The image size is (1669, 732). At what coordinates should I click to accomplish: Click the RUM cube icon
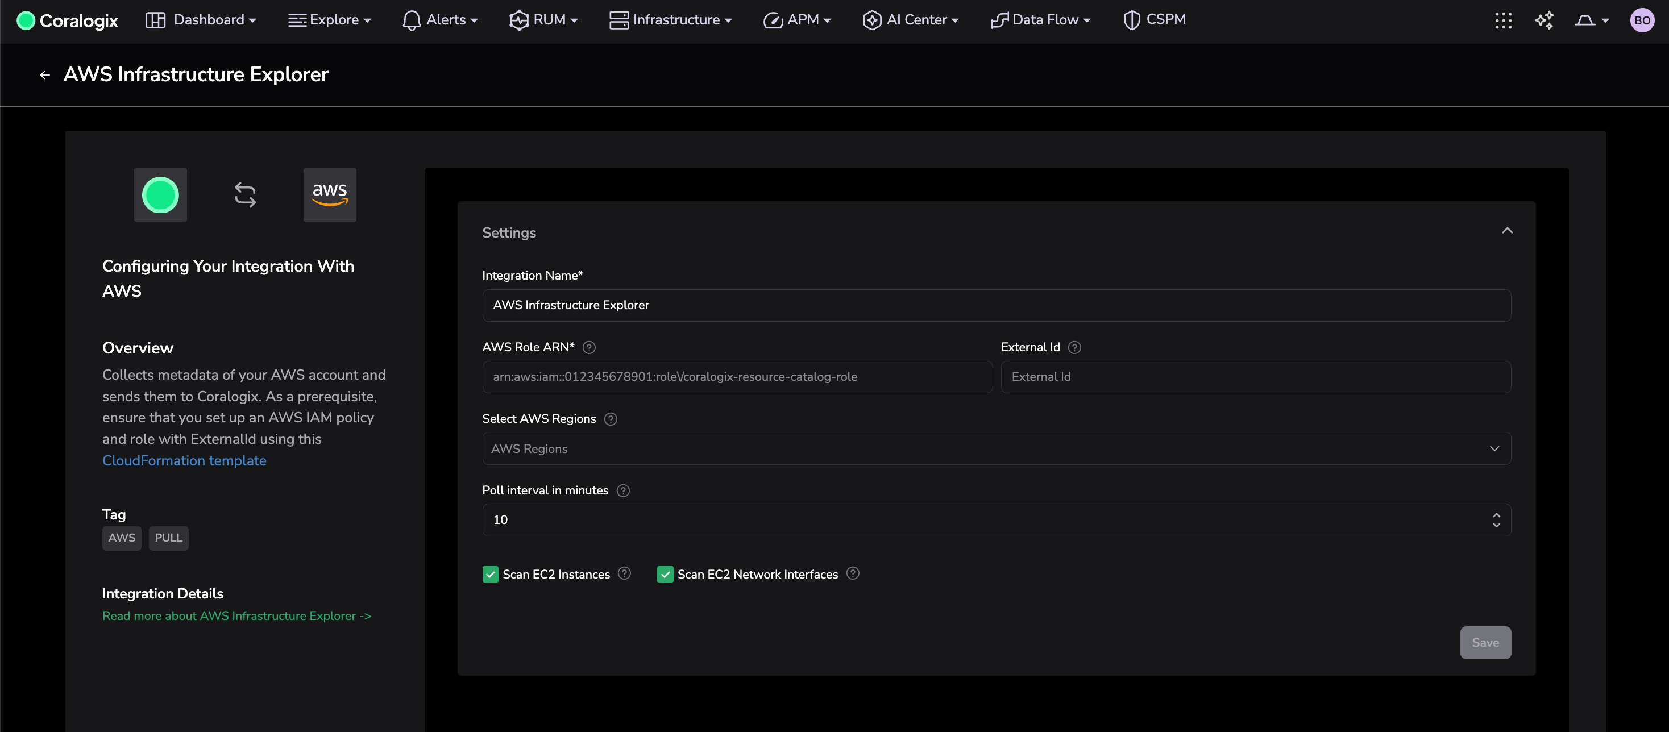click(x=518, y=20)
